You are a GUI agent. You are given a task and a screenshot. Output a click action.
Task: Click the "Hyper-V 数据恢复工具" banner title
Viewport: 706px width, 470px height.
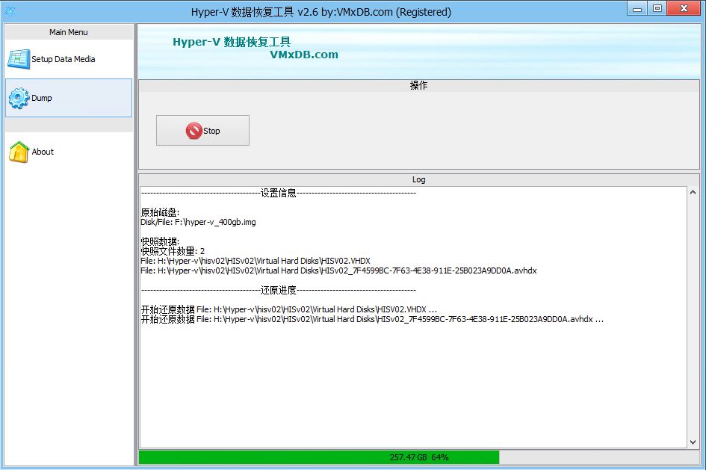coord(232,42)
